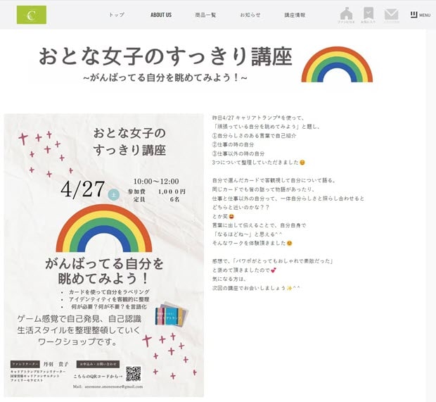Image resolution: width=436 pixels, height=402 pixels.
Task: Click the envelope mail icon
Action: coord(392,15)
